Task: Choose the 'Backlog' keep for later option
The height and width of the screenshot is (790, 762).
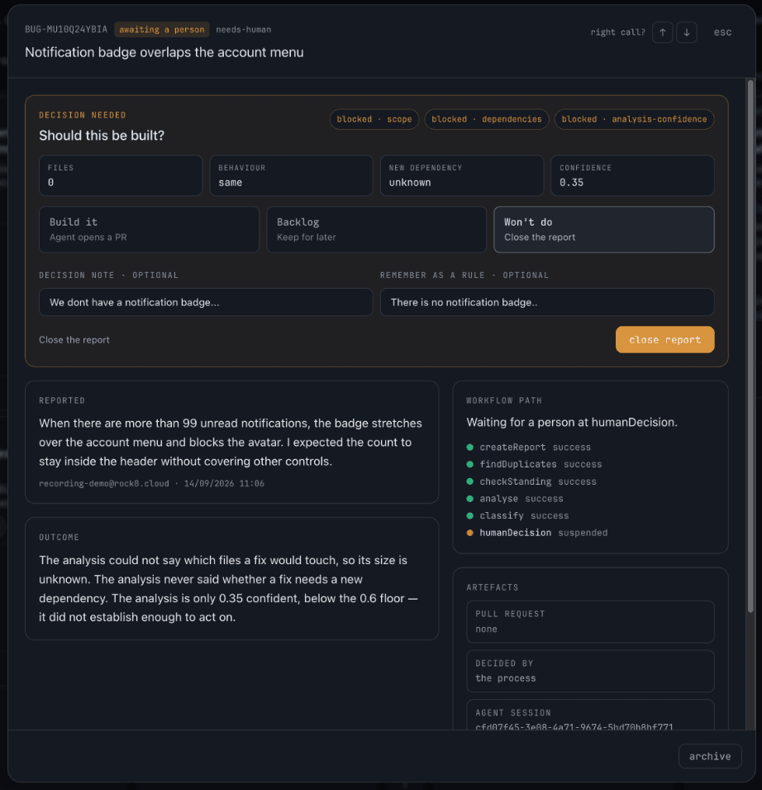Action: point(377,229)
